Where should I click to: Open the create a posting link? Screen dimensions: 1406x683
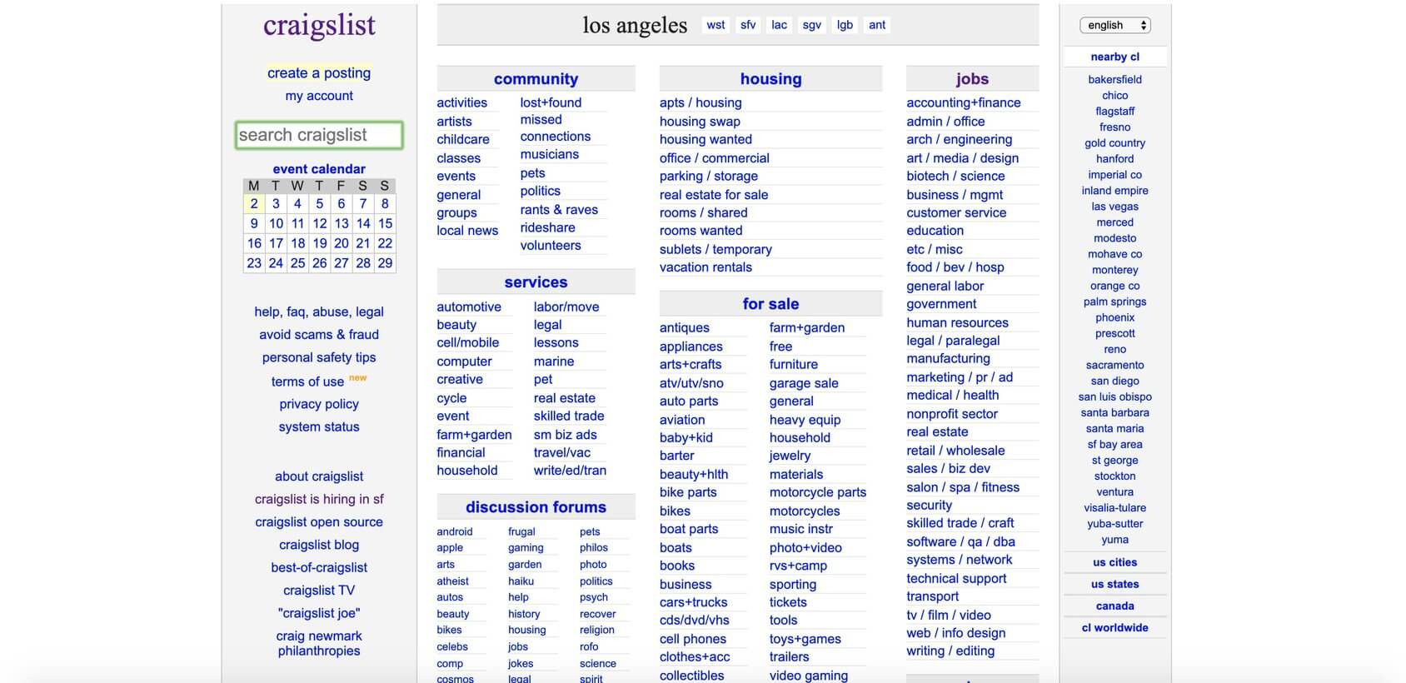tap(319, 73)
